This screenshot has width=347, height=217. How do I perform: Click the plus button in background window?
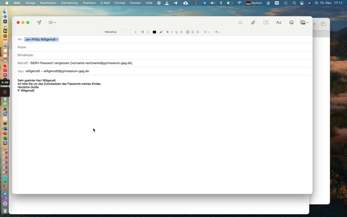(x=314, y=24)
